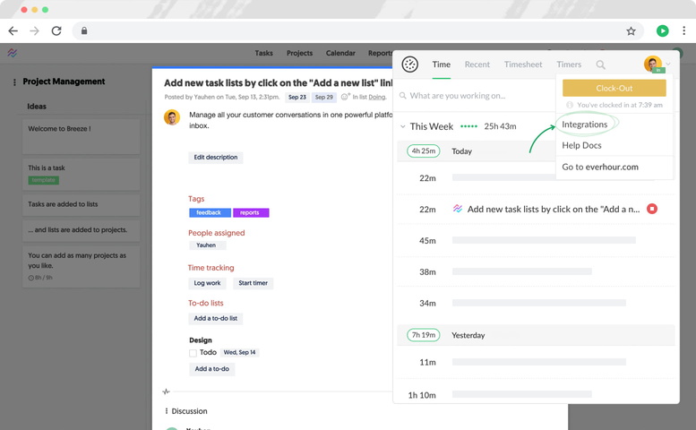Open Tasks are added to lists card

pos(82,204)
